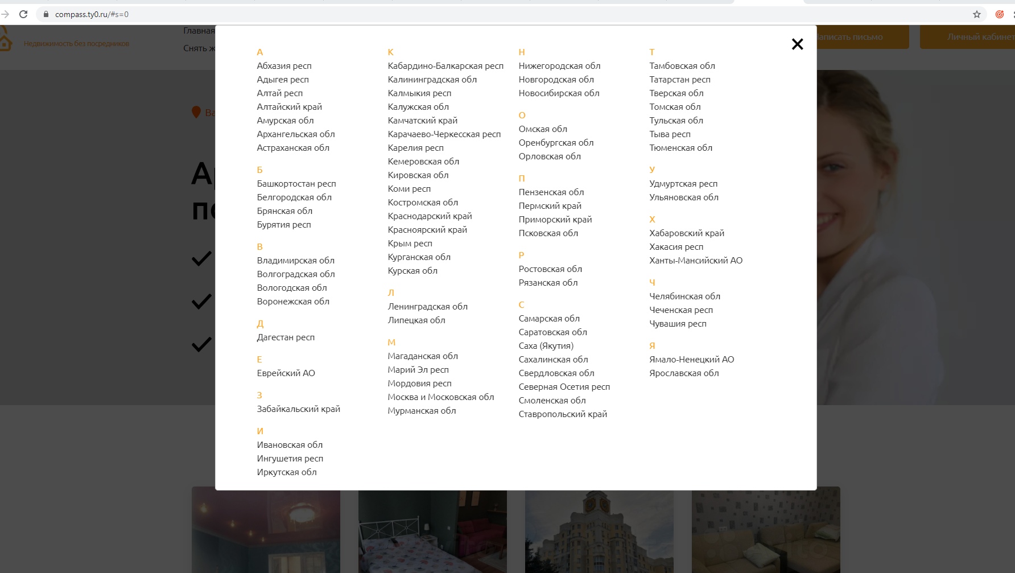Select Еврейский АО
This screenshot has width=1015, height=573.
286,373
